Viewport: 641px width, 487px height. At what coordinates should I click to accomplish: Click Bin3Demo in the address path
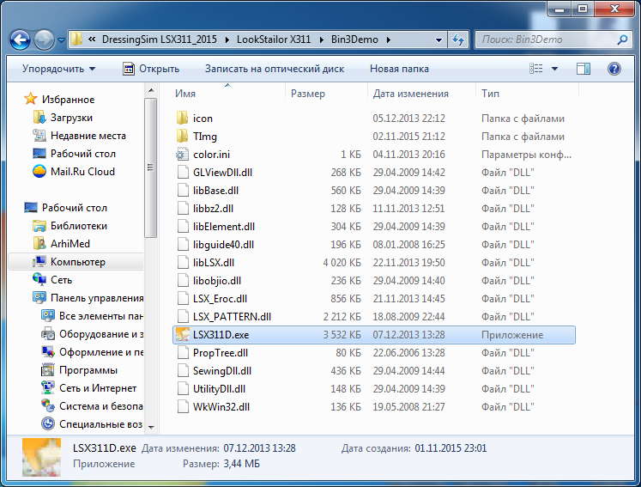354,40
